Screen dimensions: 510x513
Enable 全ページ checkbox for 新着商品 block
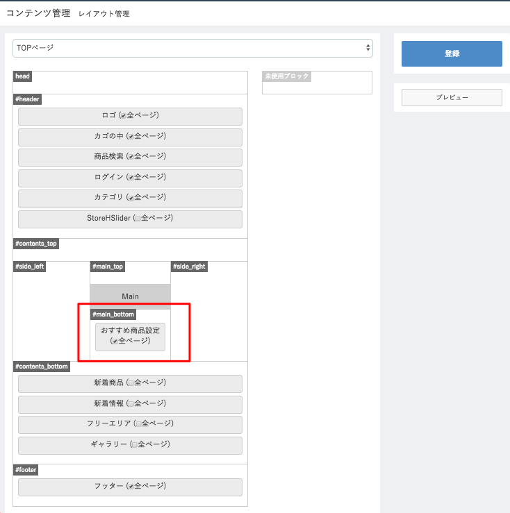coord(131,382)
